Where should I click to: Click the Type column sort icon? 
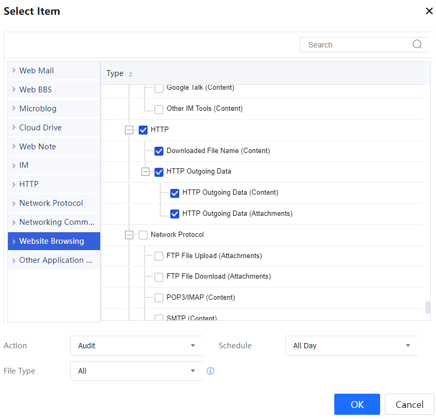click(x=131, y=74)
